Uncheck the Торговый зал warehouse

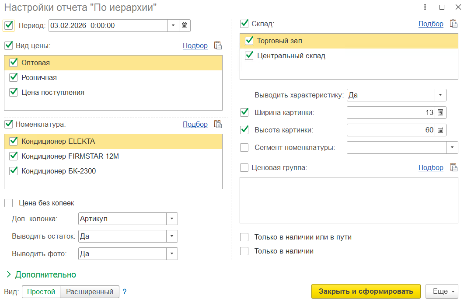(249, 41)
